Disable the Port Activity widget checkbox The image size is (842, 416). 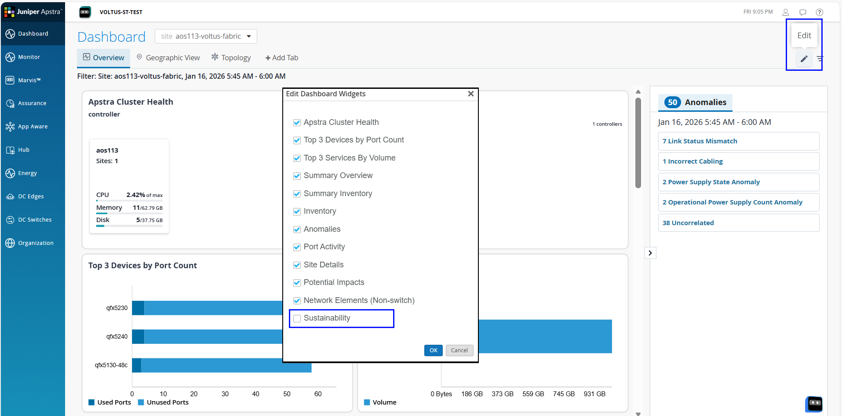click(297, 247)
